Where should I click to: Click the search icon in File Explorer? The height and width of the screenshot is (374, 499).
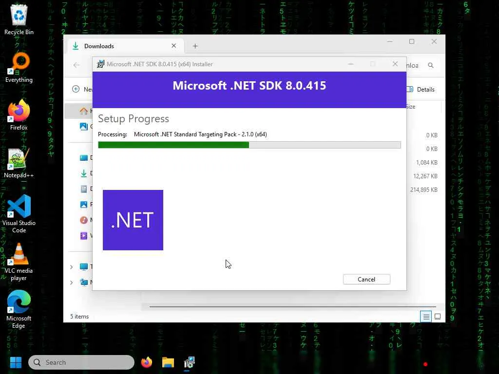click(x=431, y=65)
